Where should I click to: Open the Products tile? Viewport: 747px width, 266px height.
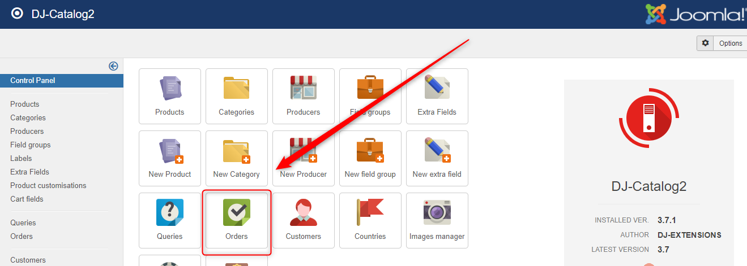170,96
